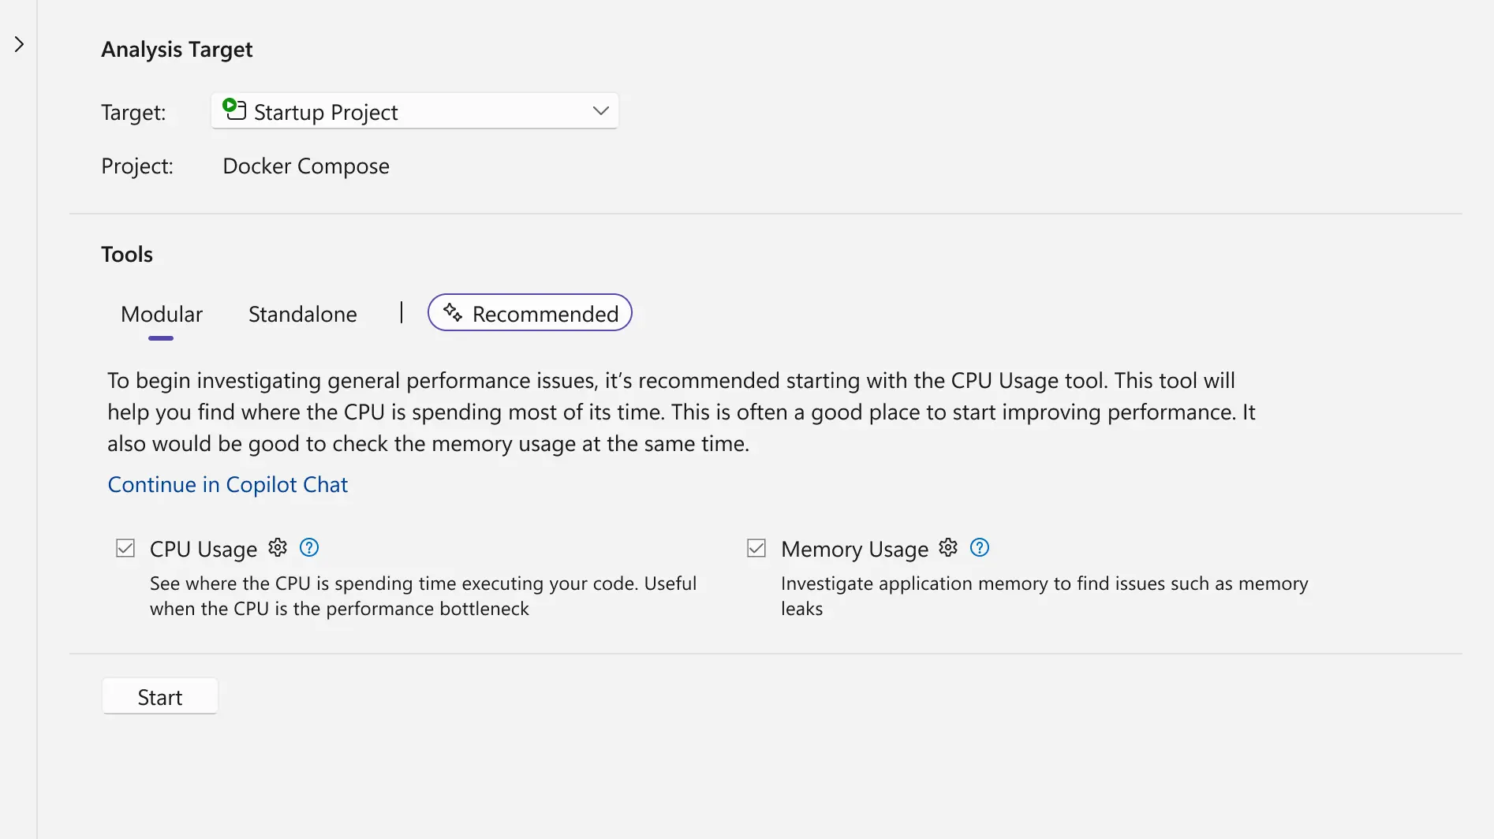
Task: Click the Recommended button
Action: [529, 312]
